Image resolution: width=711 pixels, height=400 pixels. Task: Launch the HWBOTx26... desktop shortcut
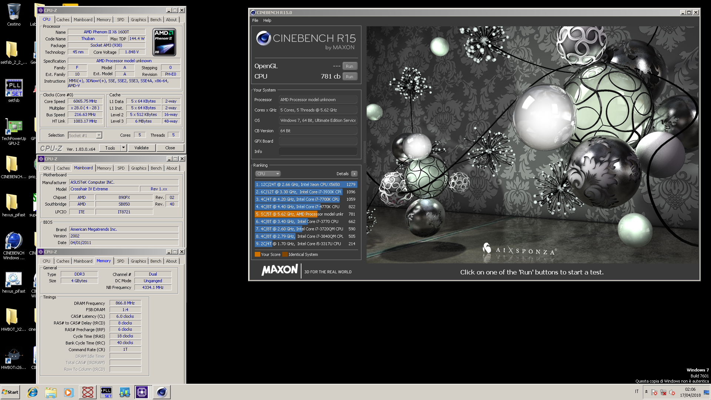coord(14,359)
